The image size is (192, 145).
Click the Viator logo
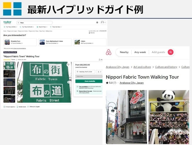7,22
